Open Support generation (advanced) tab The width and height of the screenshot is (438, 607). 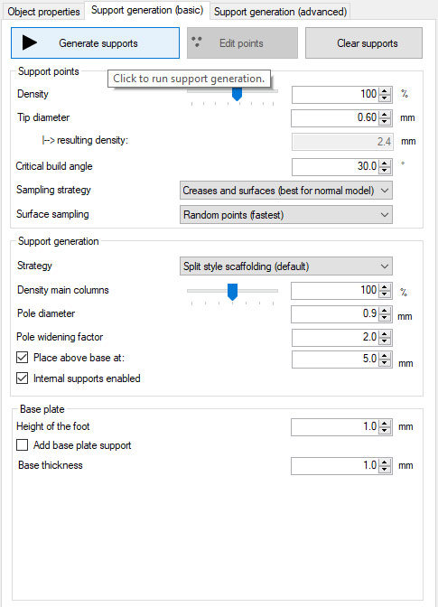(x=281, y=12)
